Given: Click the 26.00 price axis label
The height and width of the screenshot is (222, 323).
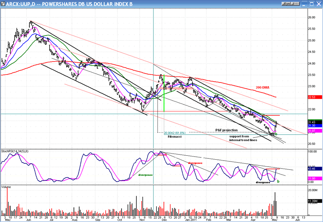Looking at the screenshot, I should tap(311, 17).
